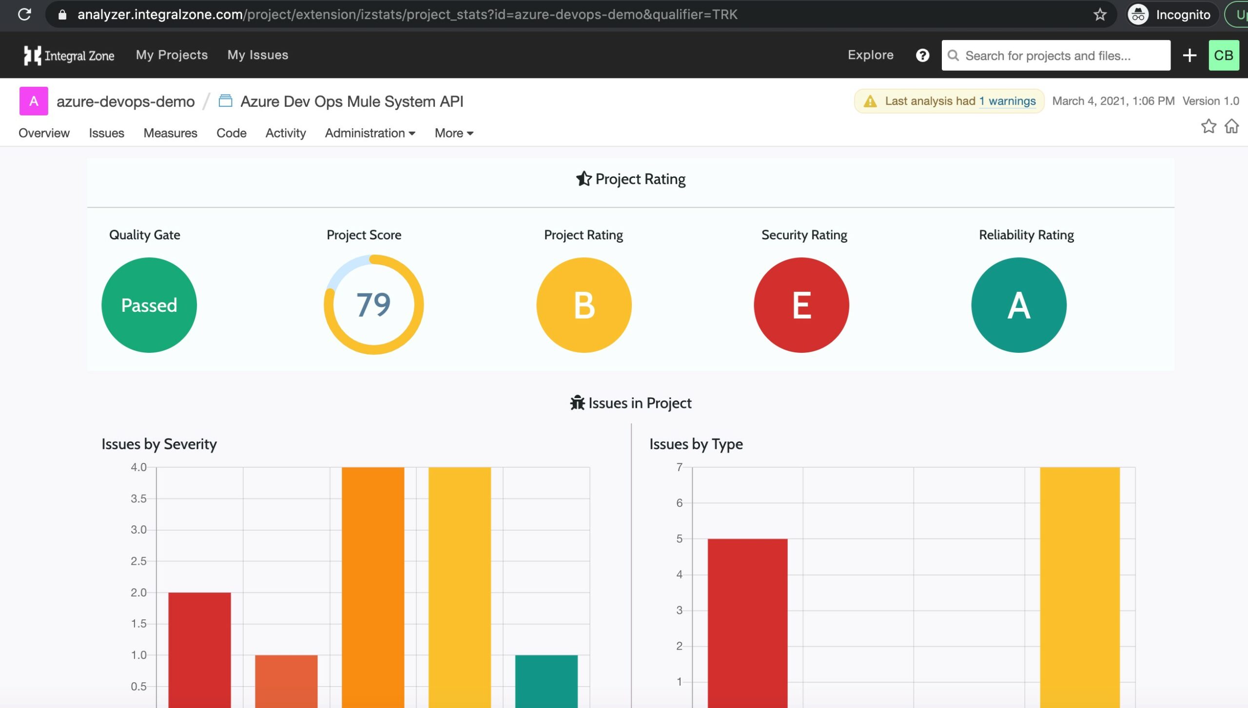Open the Overview tab
1248x708 pixels.
click(x=44, y=133)
